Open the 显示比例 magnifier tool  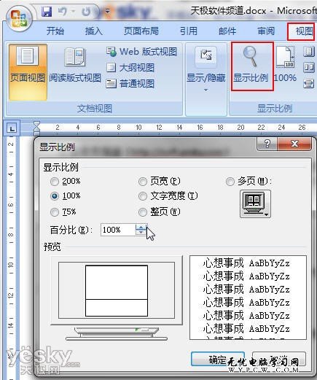click(x=251, y=66)
